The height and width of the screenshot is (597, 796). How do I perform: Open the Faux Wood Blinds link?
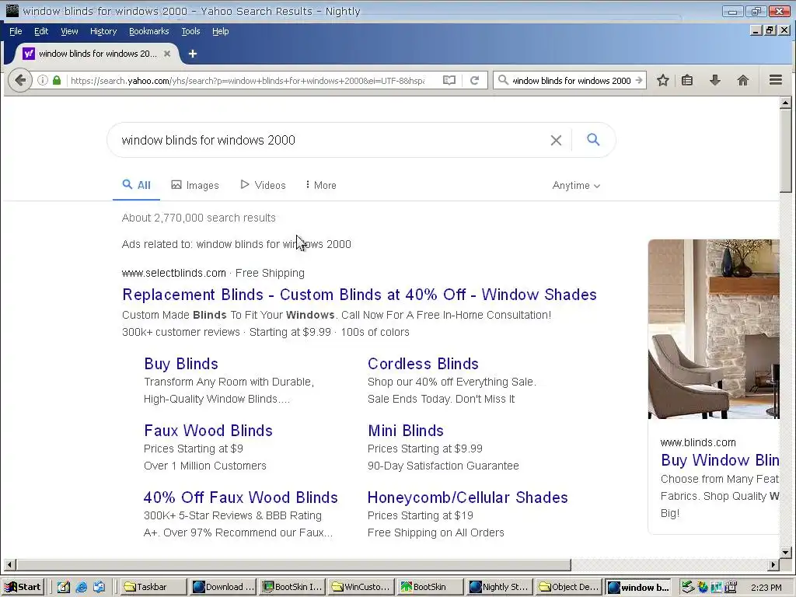pyautogui.click(x=208, y=431)
